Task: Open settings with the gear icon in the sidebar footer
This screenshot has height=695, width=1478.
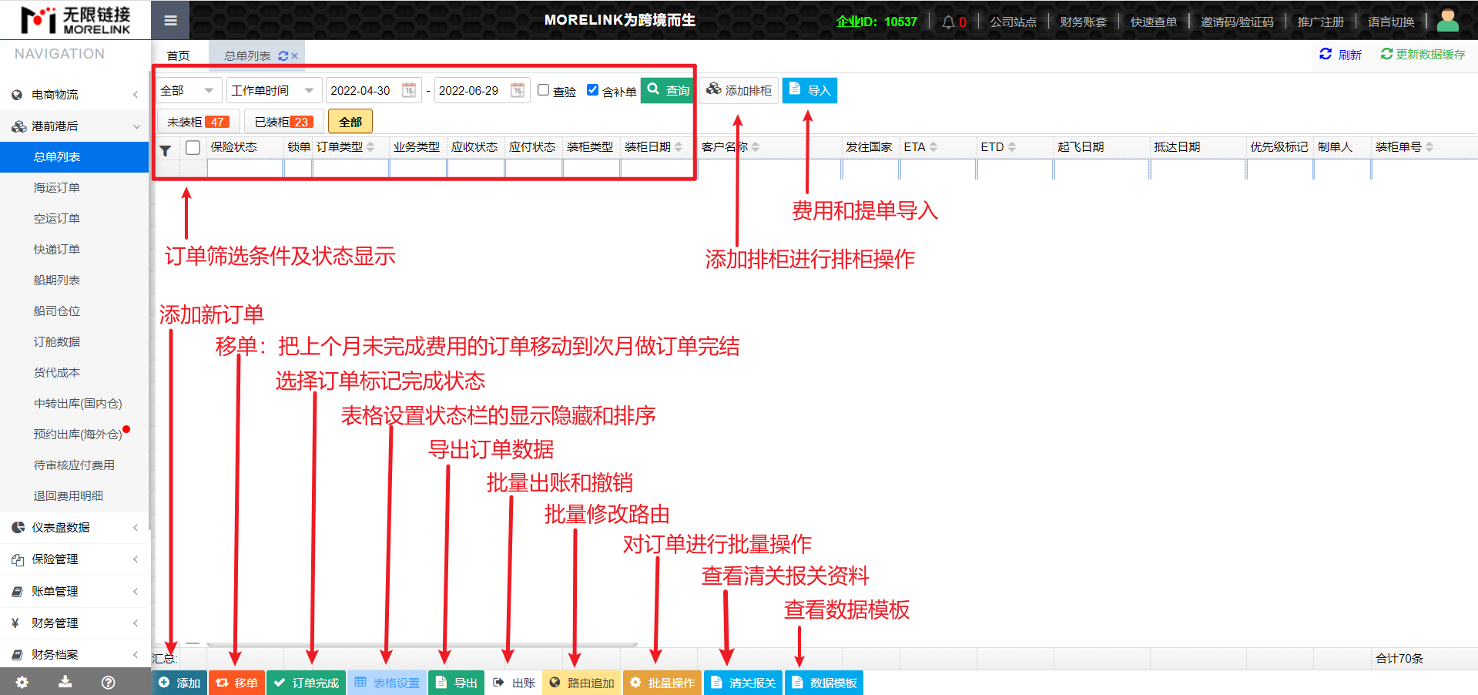Action: click(x=22, y=682)
